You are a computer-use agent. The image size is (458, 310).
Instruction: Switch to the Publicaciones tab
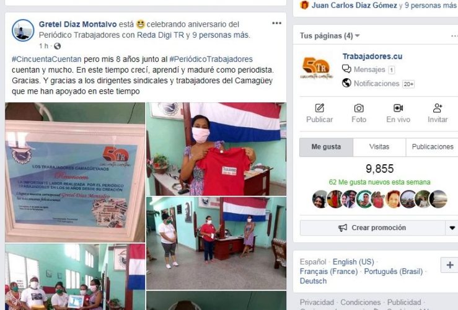coord(433,147)
